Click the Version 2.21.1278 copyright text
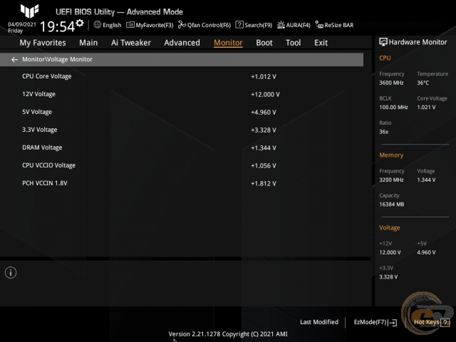Viewport: 456px width, 342px height. pyautogui.click(x=228, y=334)
